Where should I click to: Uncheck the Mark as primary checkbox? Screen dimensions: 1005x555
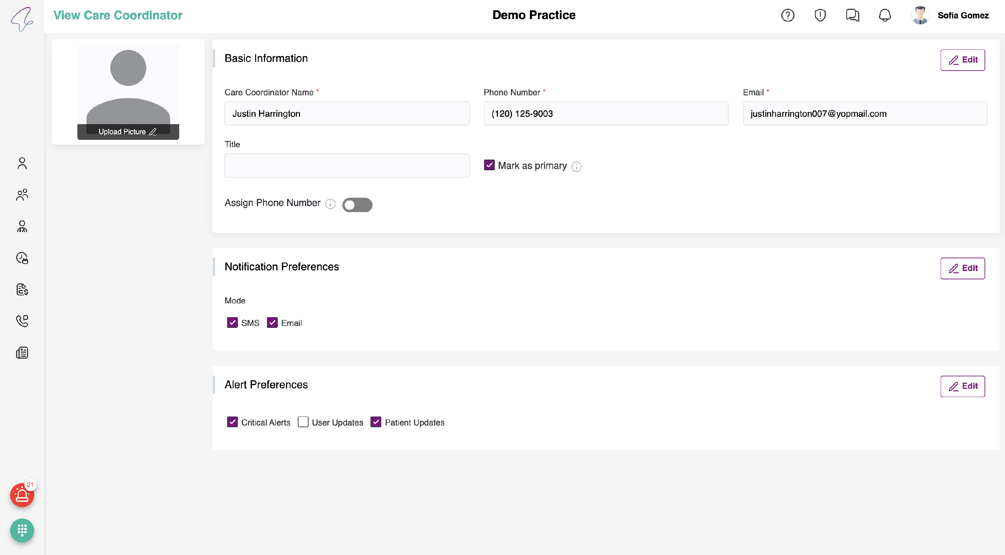(x=489, y=165)
